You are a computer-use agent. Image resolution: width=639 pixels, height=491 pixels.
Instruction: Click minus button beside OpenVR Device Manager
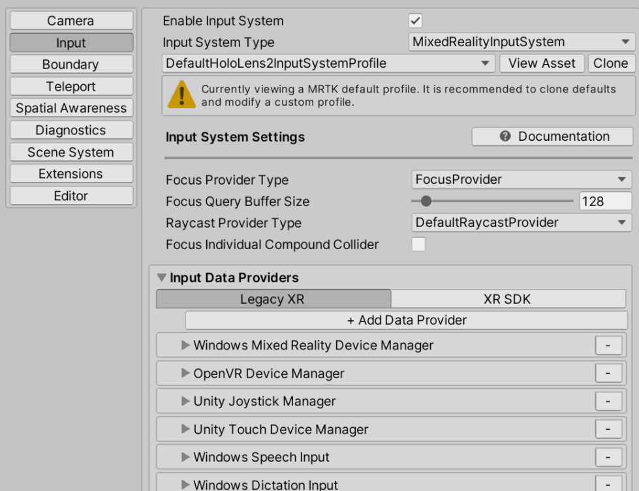[608, 374]
